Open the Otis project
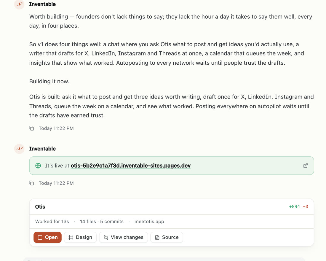The image size is (326, 261). pyautogui.click(x=47, y=237)
